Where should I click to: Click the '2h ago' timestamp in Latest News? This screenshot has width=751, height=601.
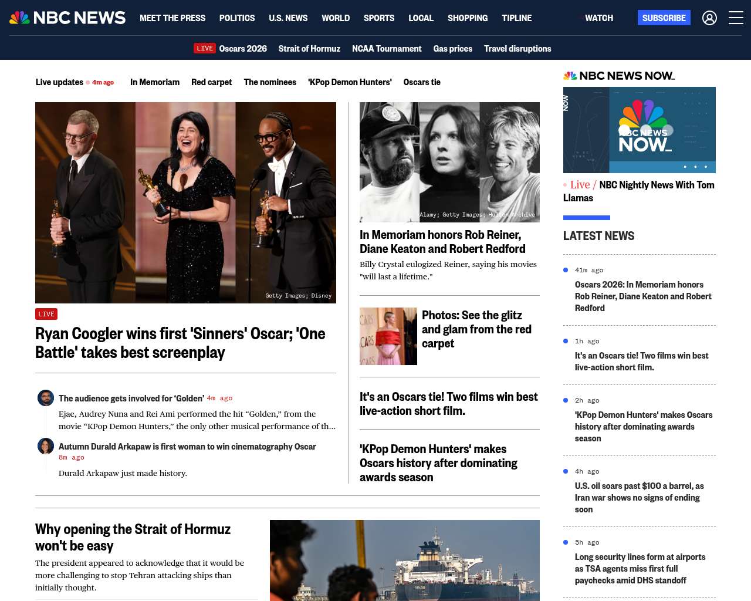tap(587, 400)
